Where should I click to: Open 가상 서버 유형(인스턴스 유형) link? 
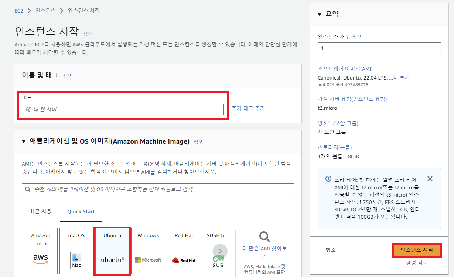click(x=352, y=99)
